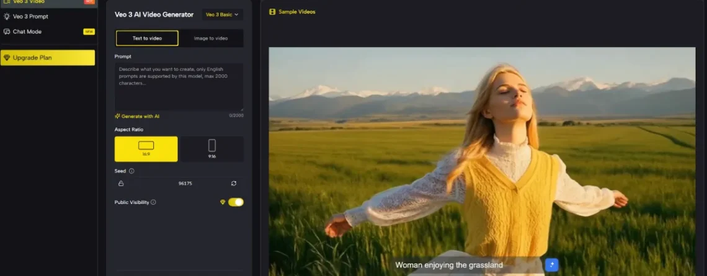
Task: Click the seed lock icon
Action: tap(121, 184)
